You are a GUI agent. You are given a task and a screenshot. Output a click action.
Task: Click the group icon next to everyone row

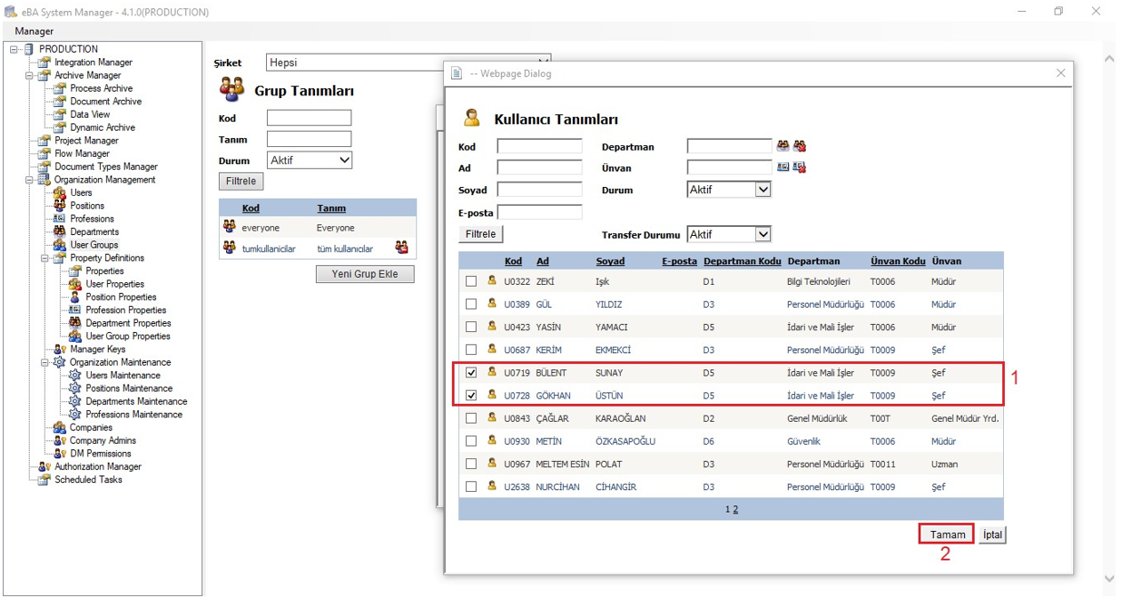tap(229, 227)
